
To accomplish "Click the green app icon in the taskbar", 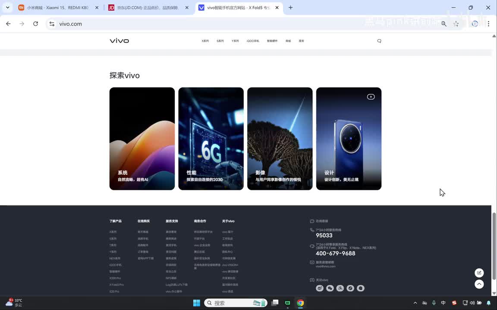I will coord(287,303).
